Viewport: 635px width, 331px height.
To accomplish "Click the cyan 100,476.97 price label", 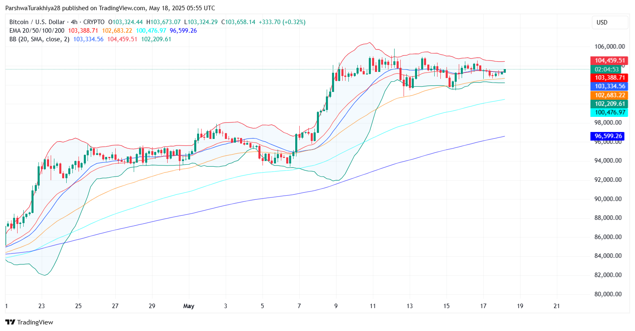I will pos(610,112).
